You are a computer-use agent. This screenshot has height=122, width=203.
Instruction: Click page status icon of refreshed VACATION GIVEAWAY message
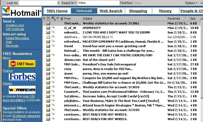pyautogui.click(x=53, y=41)
